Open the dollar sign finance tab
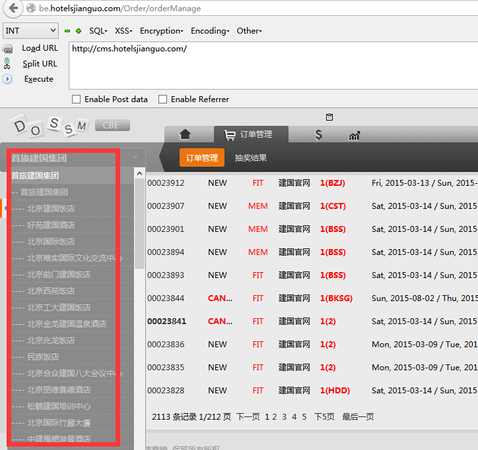This screenshot has width=478, height=450. 318,134
